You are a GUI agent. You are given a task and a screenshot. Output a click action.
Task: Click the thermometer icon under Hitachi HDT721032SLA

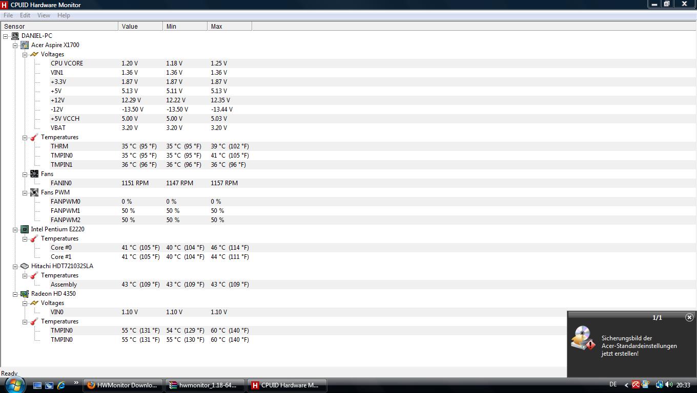click(34, 275)
